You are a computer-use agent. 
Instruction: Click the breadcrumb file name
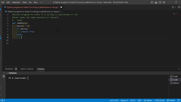[x=33, y=12]
